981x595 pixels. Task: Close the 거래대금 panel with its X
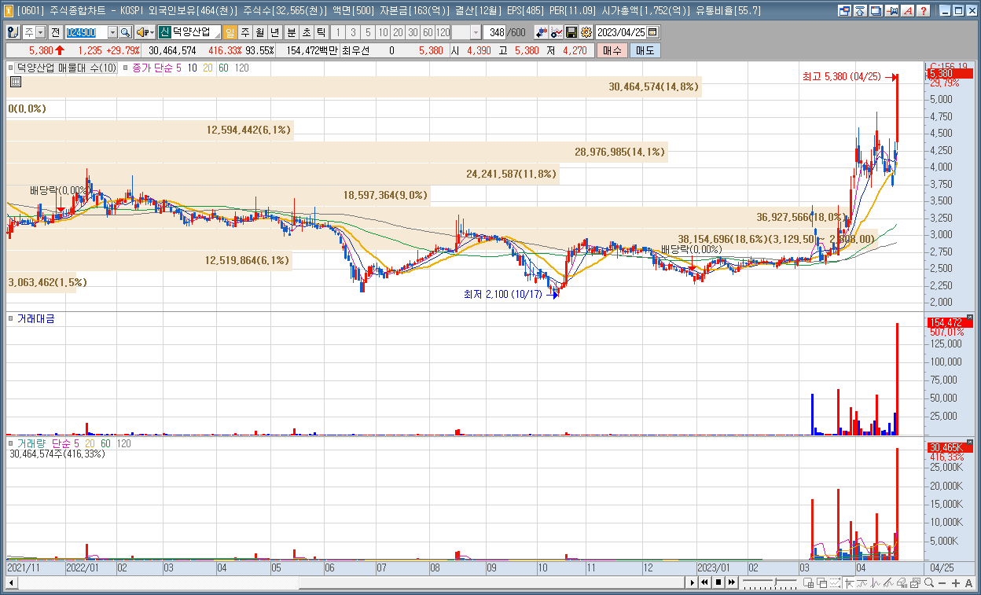click(969, 318)
